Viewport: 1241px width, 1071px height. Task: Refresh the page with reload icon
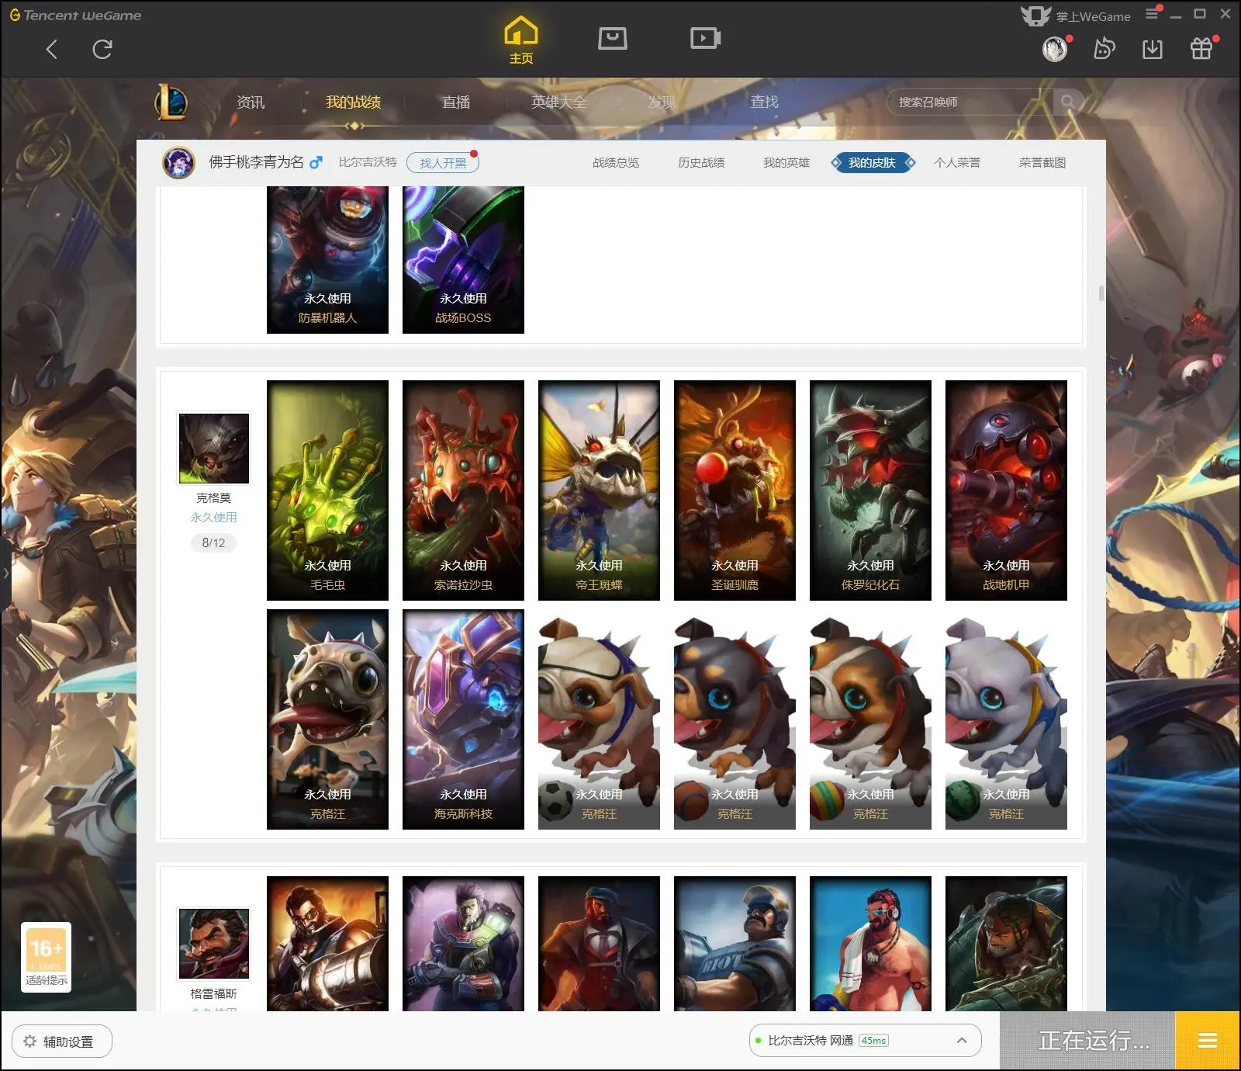pos(102,50)
